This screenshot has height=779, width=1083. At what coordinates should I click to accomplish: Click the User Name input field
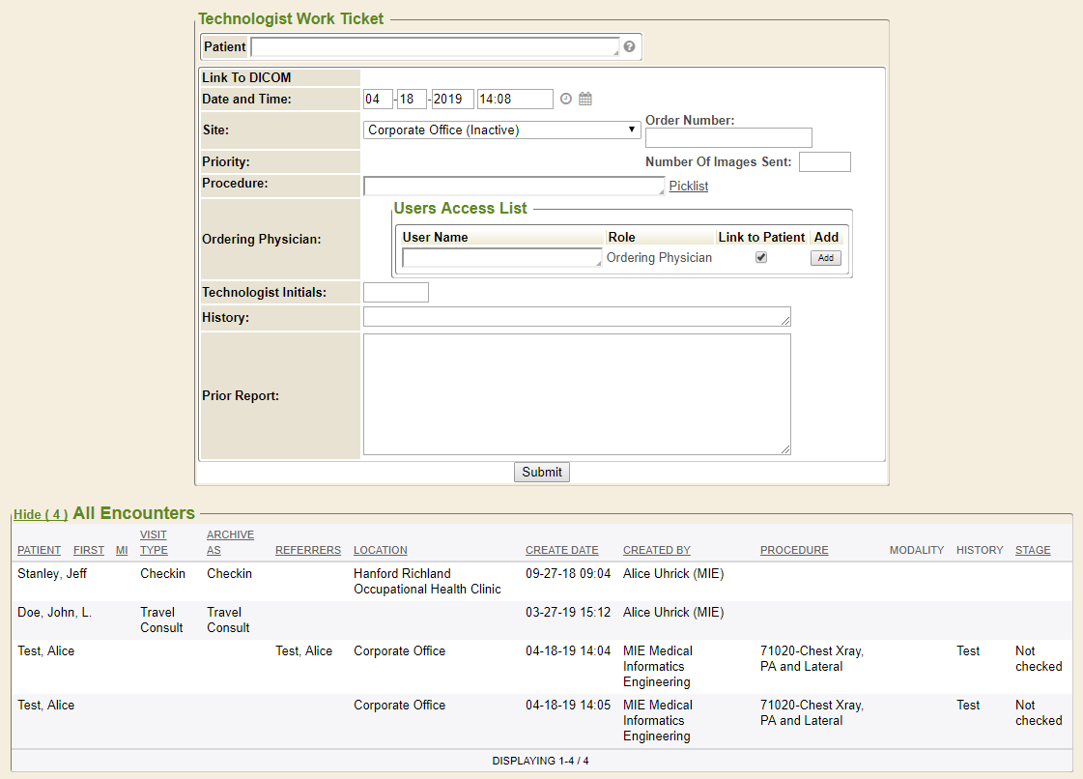point(501,258)
